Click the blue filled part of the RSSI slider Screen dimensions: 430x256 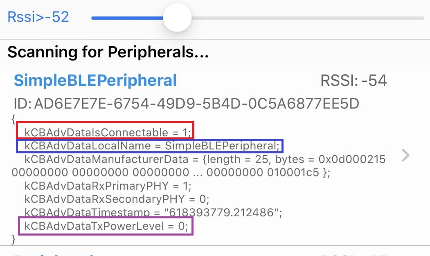coord(127,18)
